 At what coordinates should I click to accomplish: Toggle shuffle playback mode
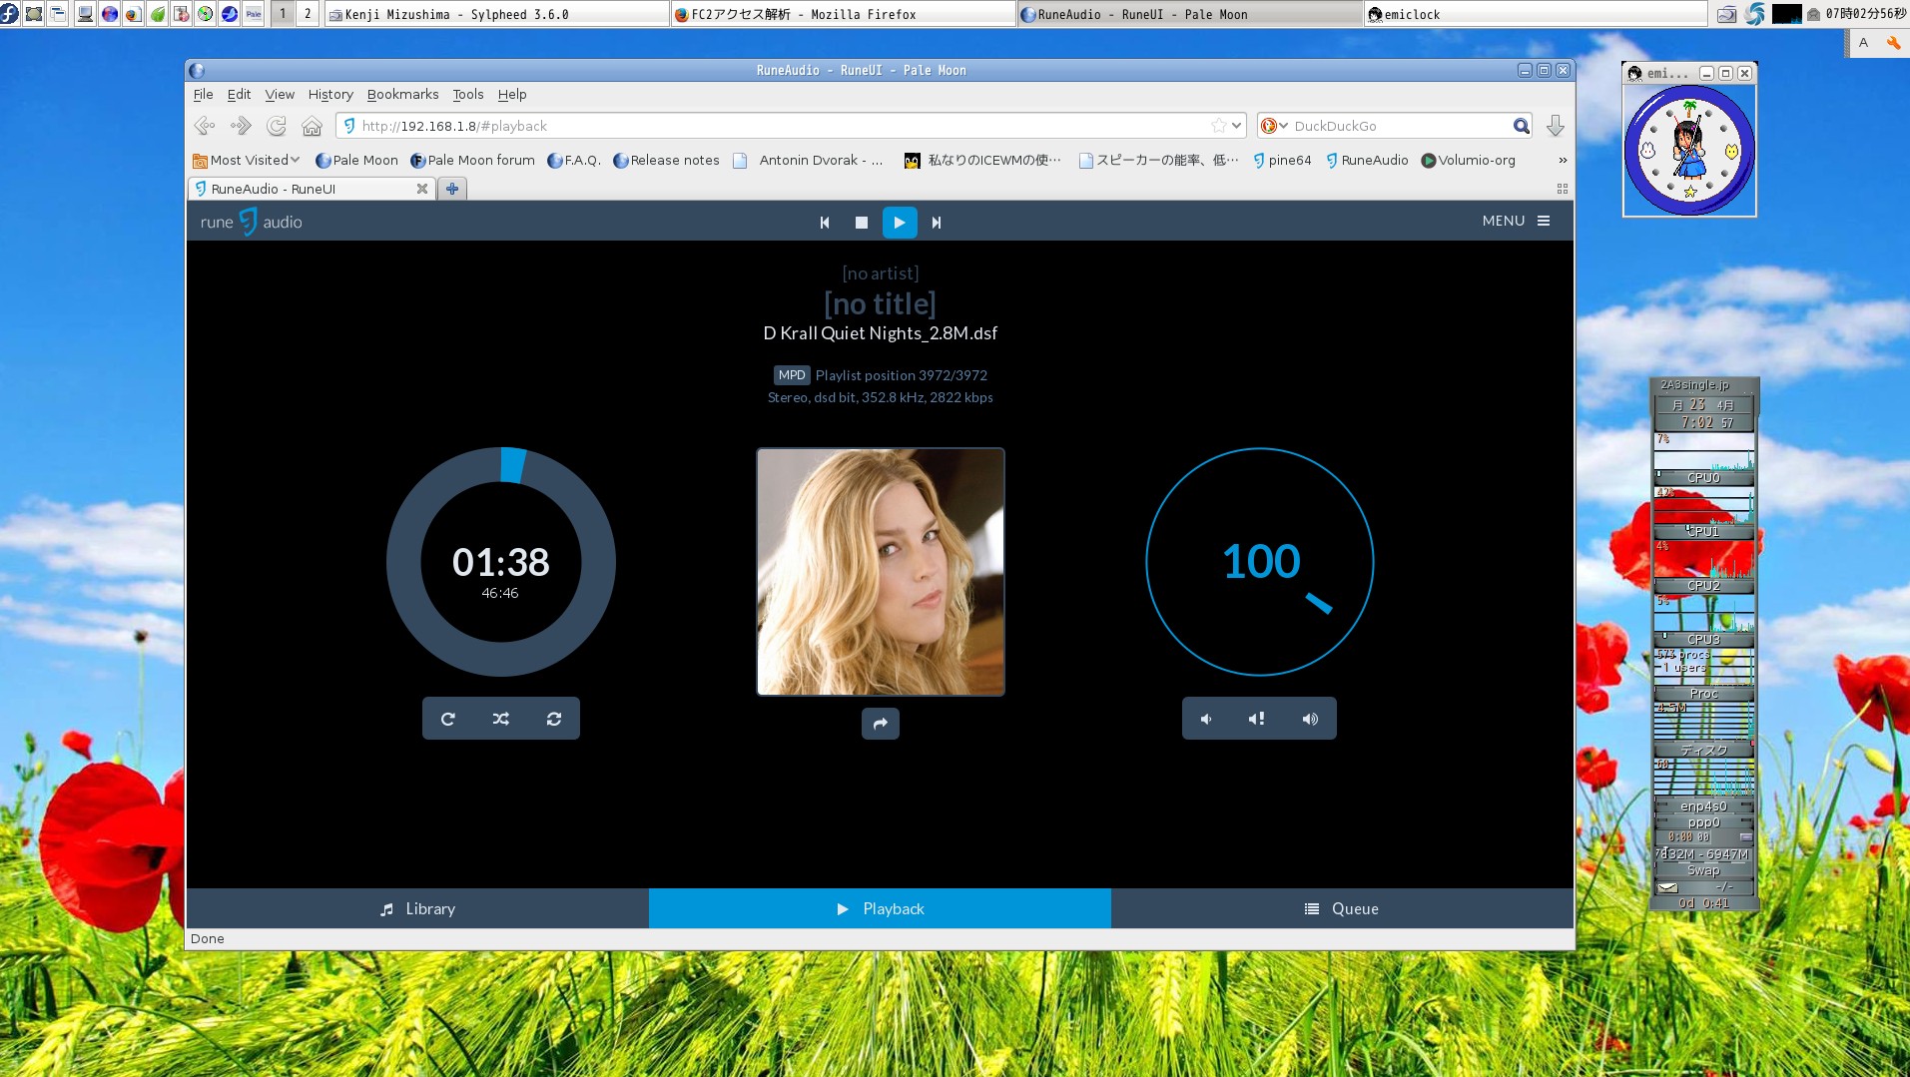pyautogui.click(x=501, y=719)
